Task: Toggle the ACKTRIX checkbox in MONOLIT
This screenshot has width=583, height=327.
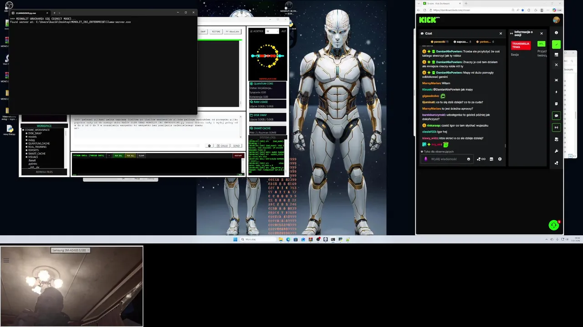Action: tap(251, 31)
